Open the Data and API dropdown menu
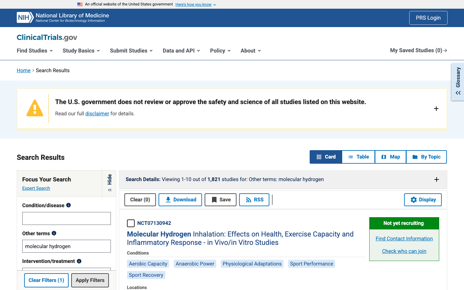The height and width of the screenshot is (290, 464). [x=181, y=51]
